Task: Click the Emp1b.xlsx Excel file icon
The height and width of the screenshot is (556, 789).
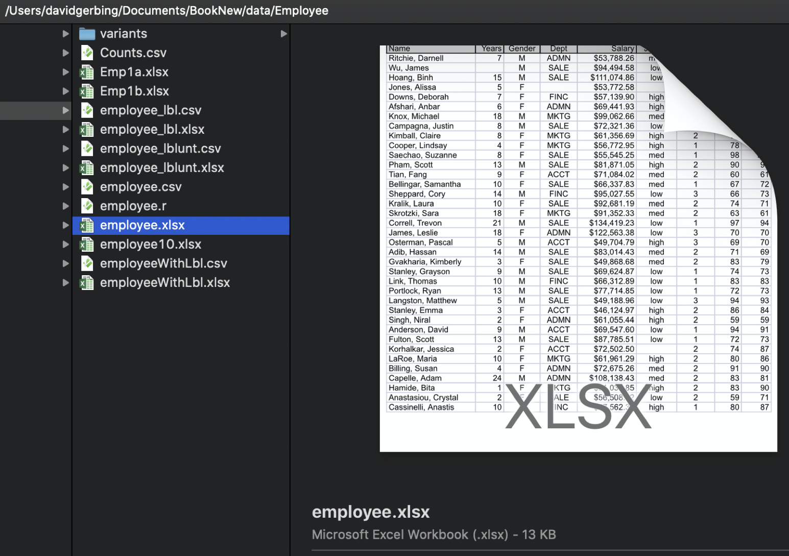Action: 87,91
